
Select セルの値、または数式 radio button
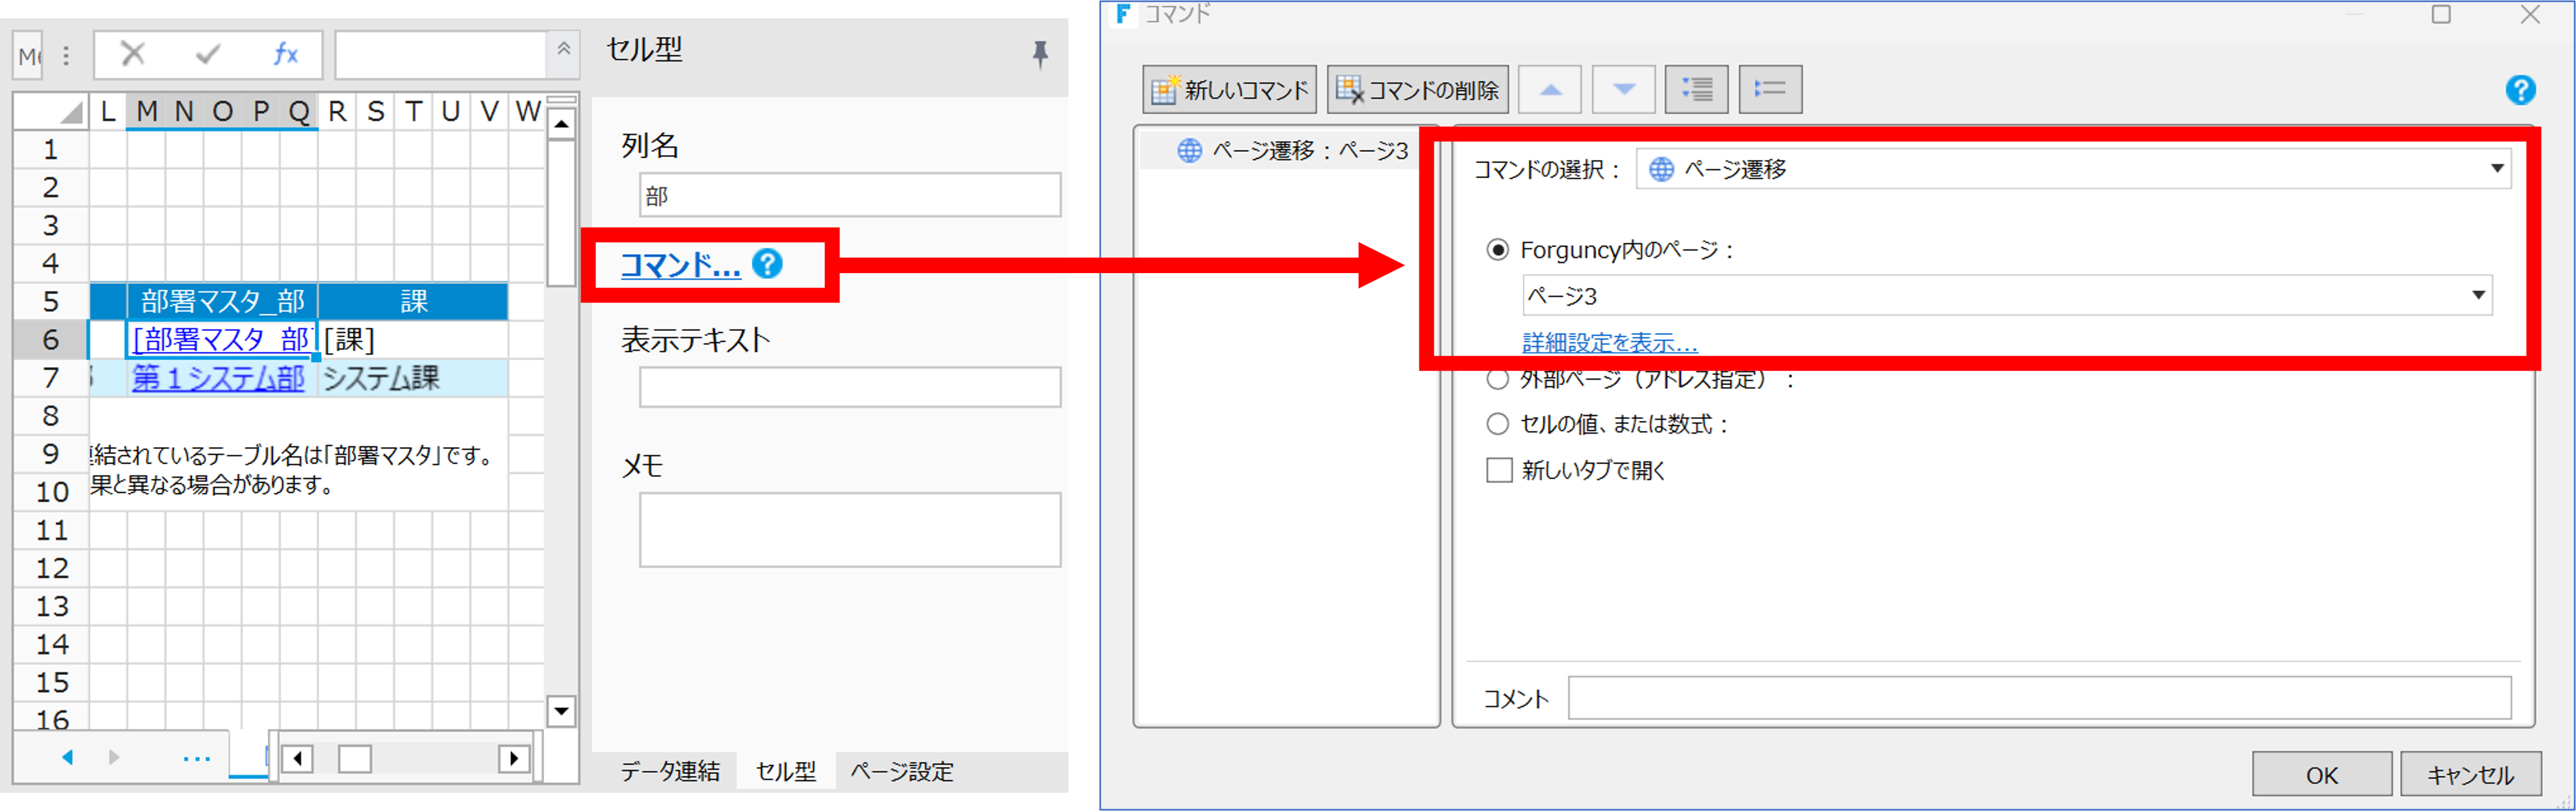[x=1497, y=424]
